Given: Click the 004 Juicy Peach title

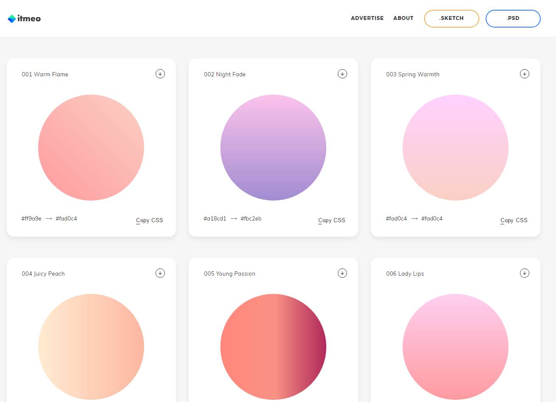Looking at the screenshot, I should pos(43,274).
